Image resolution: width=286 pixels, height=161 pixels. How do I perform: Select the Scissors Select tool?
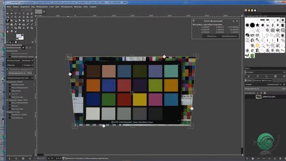[x=28, y=13]
